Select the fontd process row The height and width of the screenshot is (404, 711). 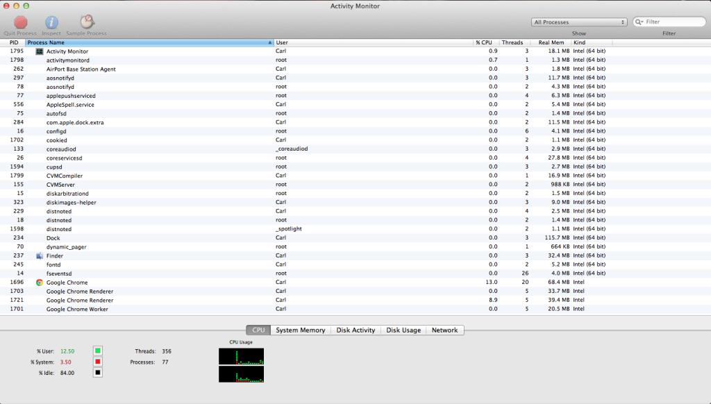pos(355,264)
